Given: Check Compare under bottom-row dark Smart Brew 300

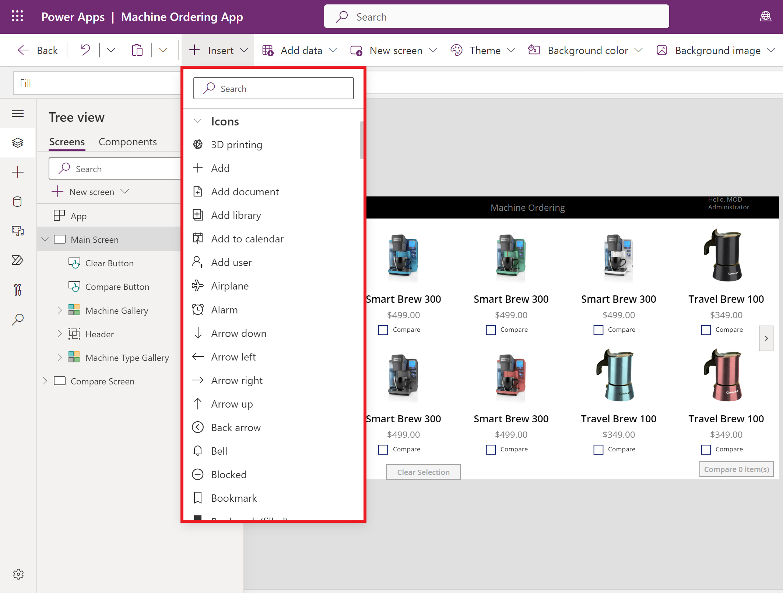Looking at the screenshot, I should click(x=383, y=450).
